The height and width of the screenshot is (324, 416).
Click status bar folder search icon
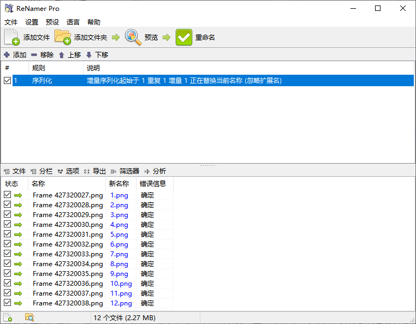(29, 317)
